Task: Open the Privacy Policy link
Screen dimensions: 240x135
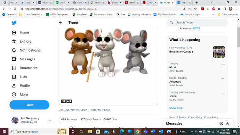Action: tap(195, 117)
